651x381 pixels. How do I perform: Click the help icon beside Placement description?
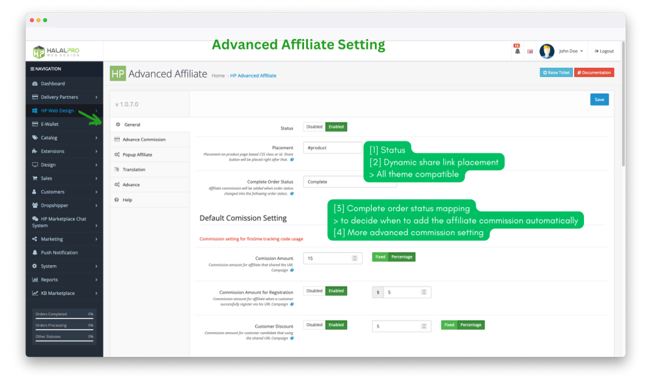[x=292, y=160]
